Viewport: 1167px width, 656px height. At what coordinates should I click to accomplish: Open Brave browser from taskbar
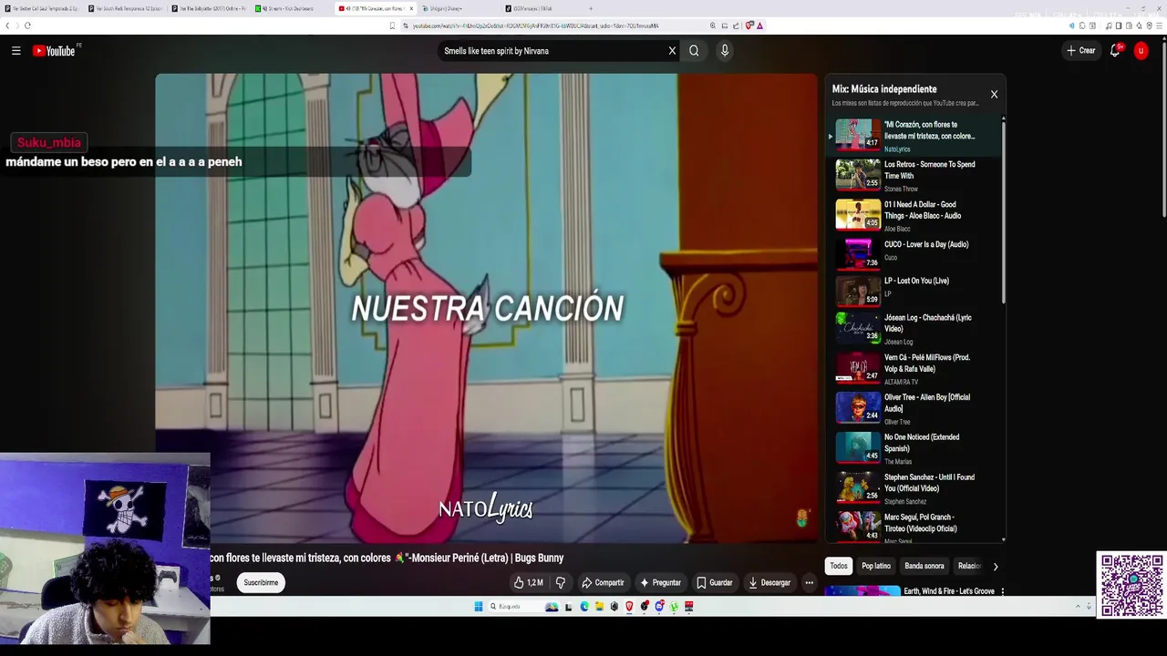coord(629,607)
